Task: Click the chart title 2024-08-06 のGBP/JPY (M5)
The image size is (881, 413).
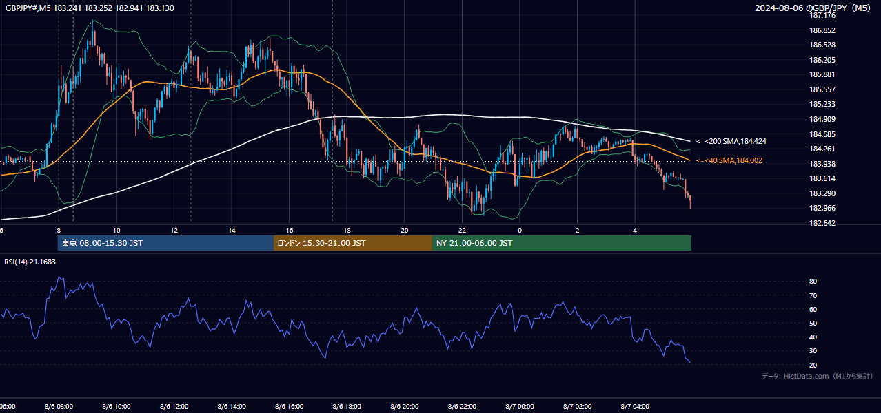Action: click(x=814, y=8)
